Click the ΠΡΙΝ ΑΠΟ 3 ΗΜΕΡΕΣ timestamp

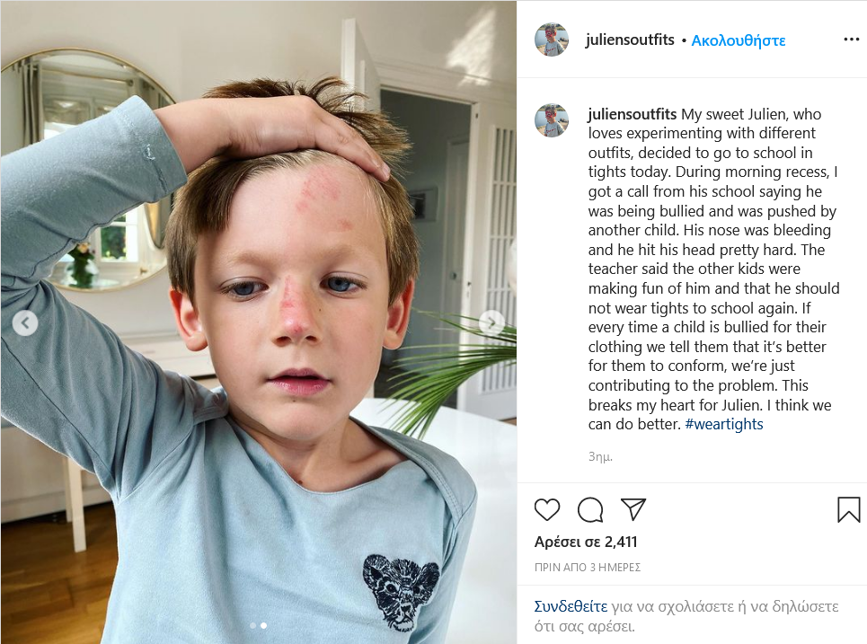click(588, 567)
